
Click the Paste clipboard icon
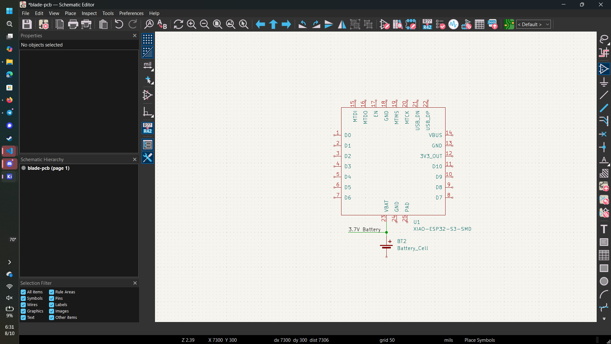click(x=103, y=25)
